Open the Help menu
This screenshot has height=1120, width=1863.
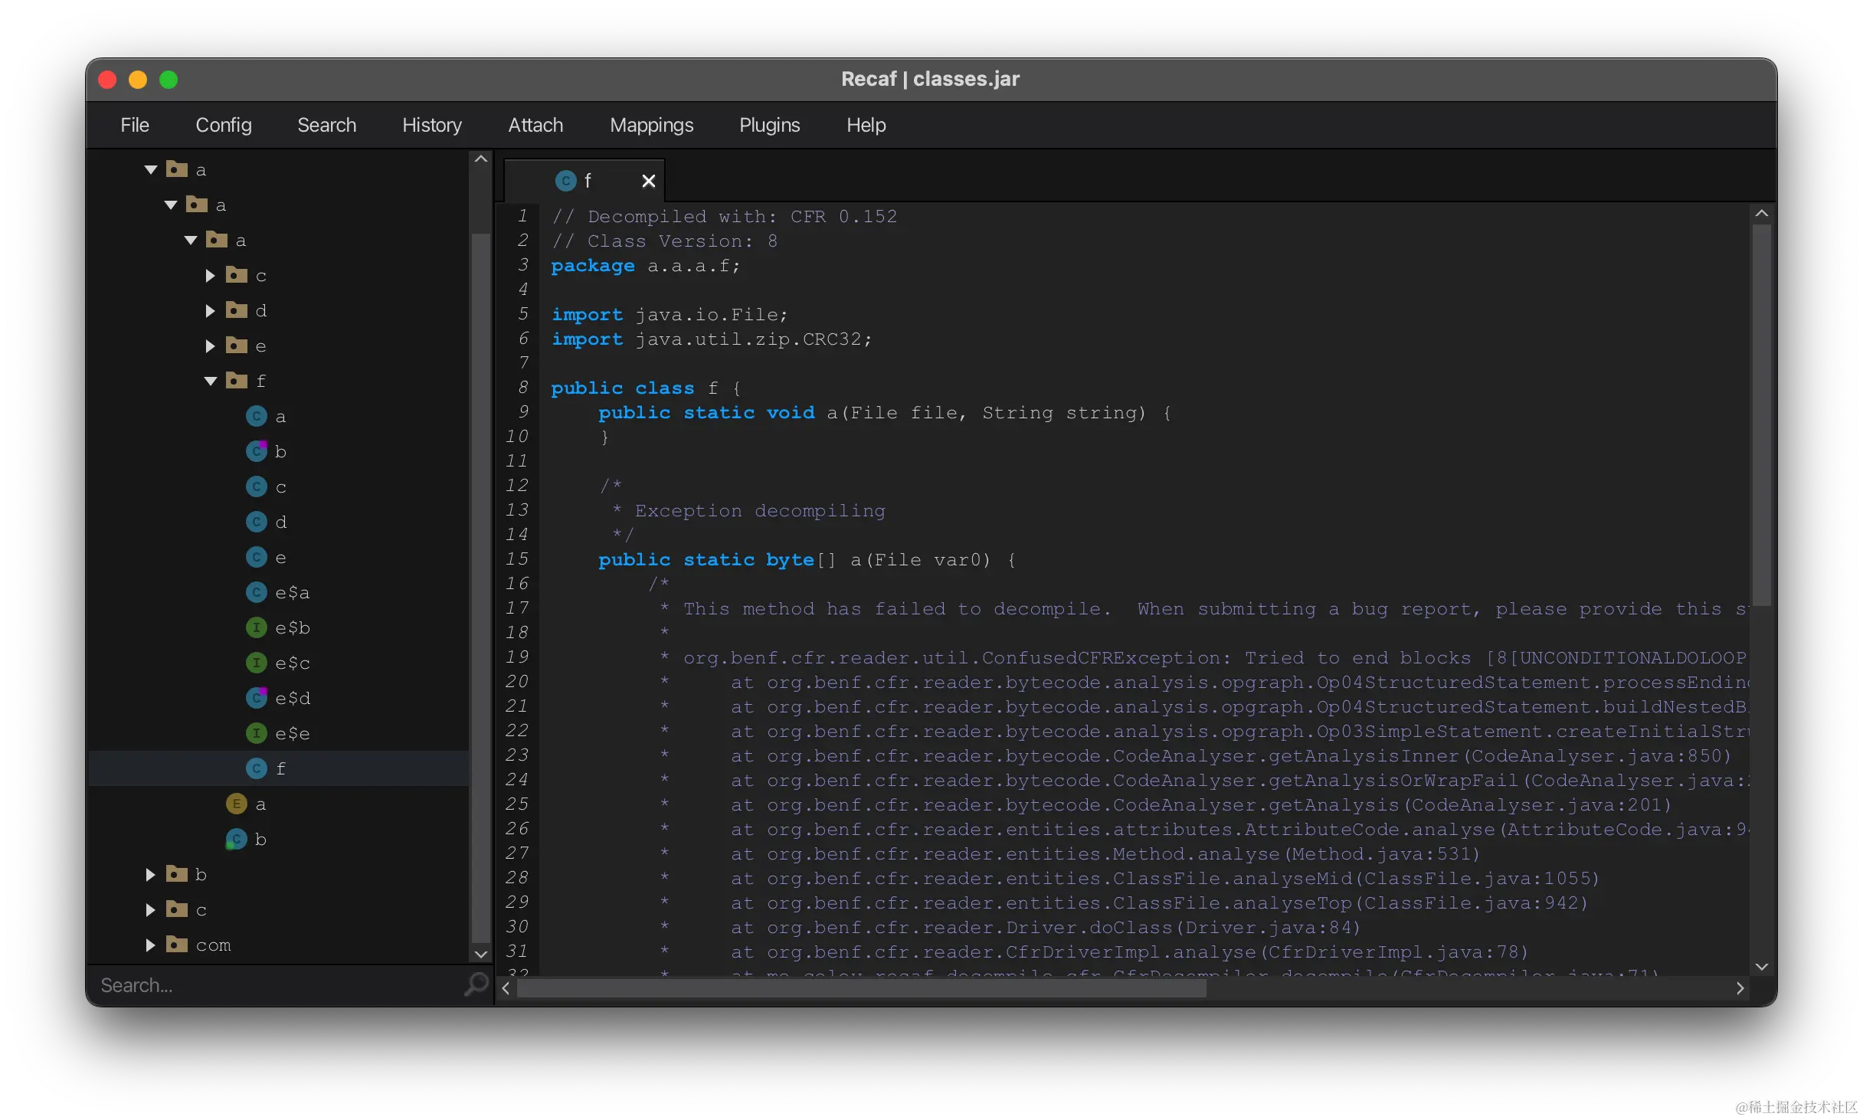(x=866, y=125)
